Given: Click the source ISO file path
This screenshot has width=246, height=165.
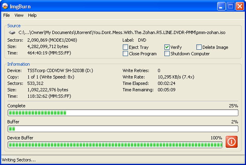Looking at the screenshot, I should [x=122, y=32].
